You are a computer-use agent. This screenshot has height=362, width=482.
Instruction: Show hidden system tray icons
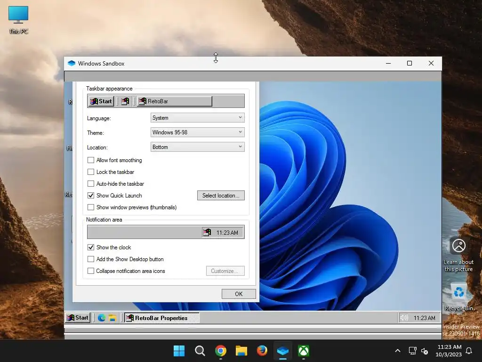coord(397,351)
